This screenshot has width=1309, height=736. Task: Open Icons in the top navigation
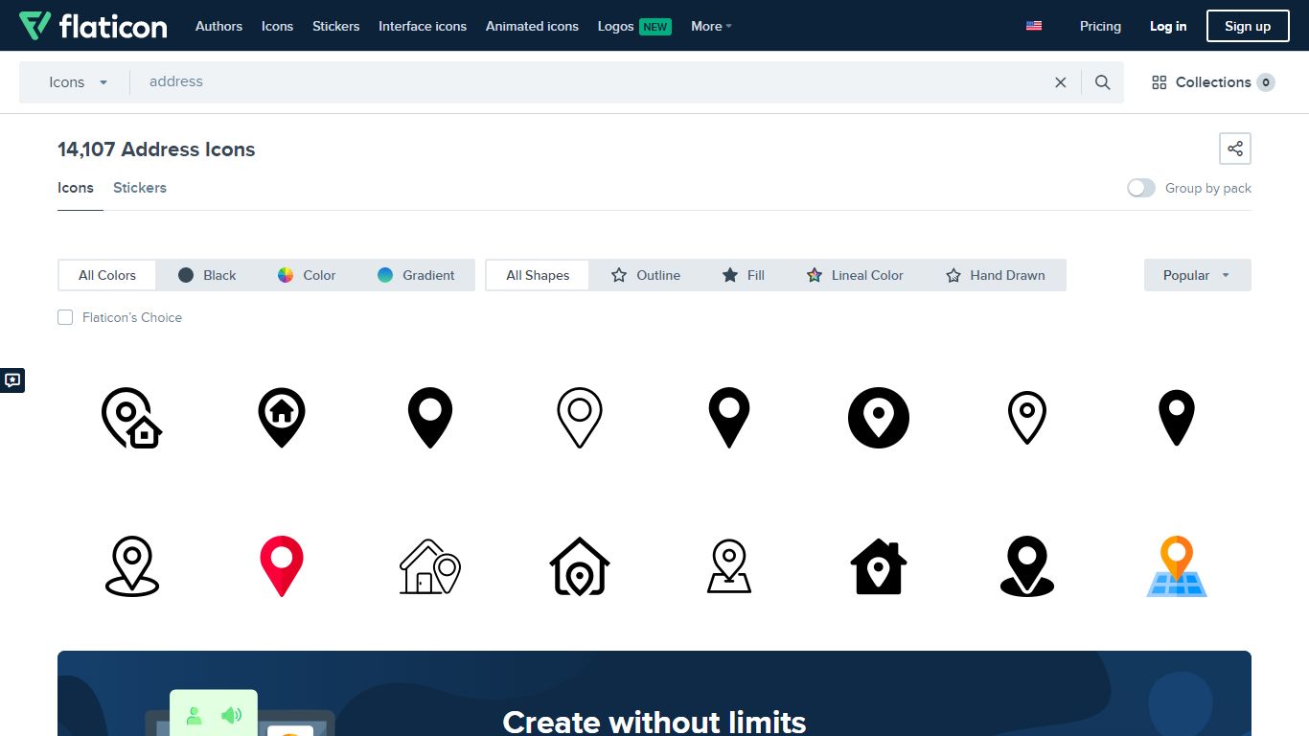click(277, 26)
